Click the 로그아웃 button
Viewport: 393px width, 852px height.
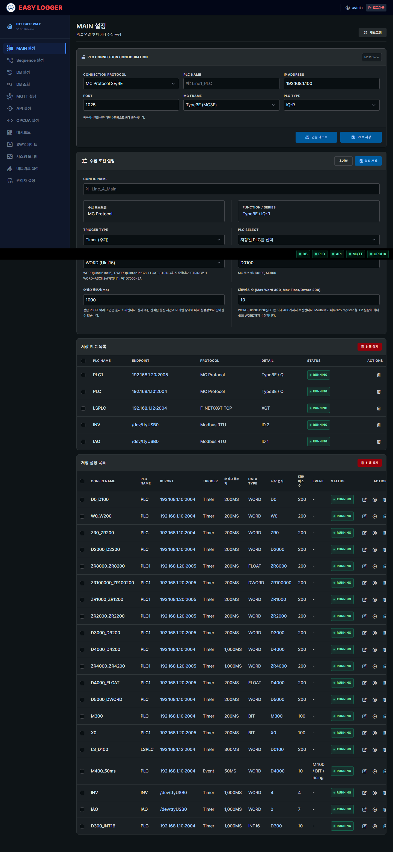tap(376, 8)
